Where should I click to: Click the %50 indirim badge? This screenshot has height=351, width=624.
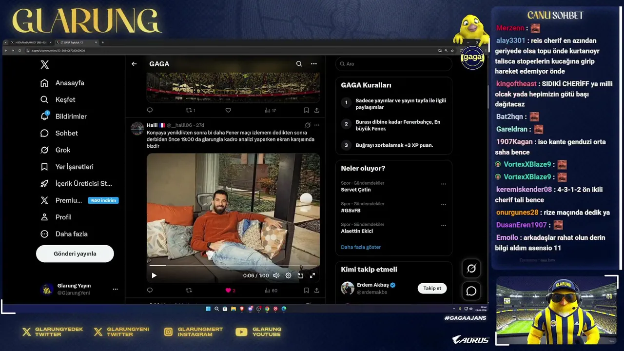tap(103, 200)
